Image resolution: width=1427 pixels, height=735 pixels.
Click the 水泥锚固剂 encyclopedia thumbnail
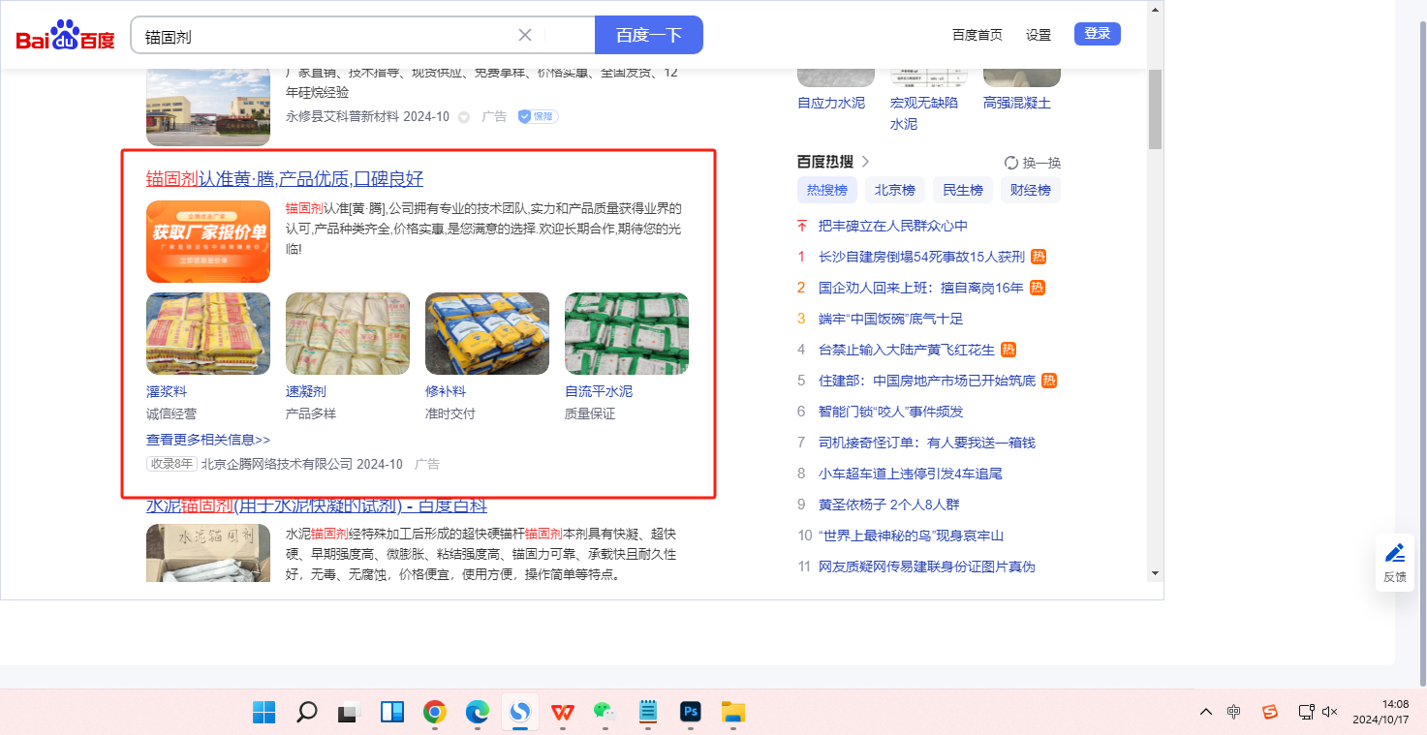point(208,553)
